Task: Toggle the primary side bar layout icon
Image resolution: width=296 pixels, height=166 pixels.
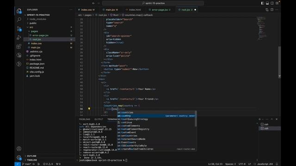Action: coord(263,3)
